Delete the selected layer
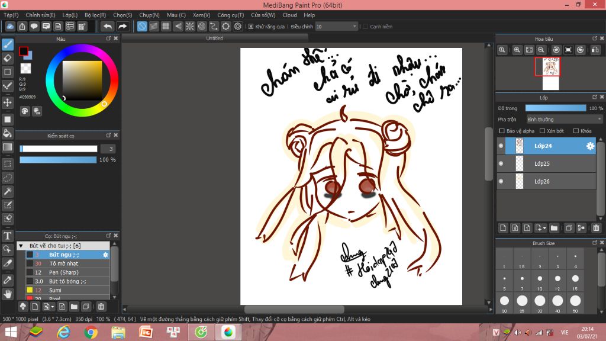 (596, 228)
